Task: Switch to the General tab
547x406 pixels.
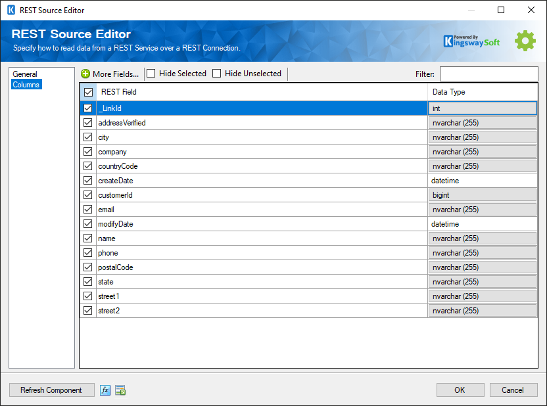Action: 26,74
